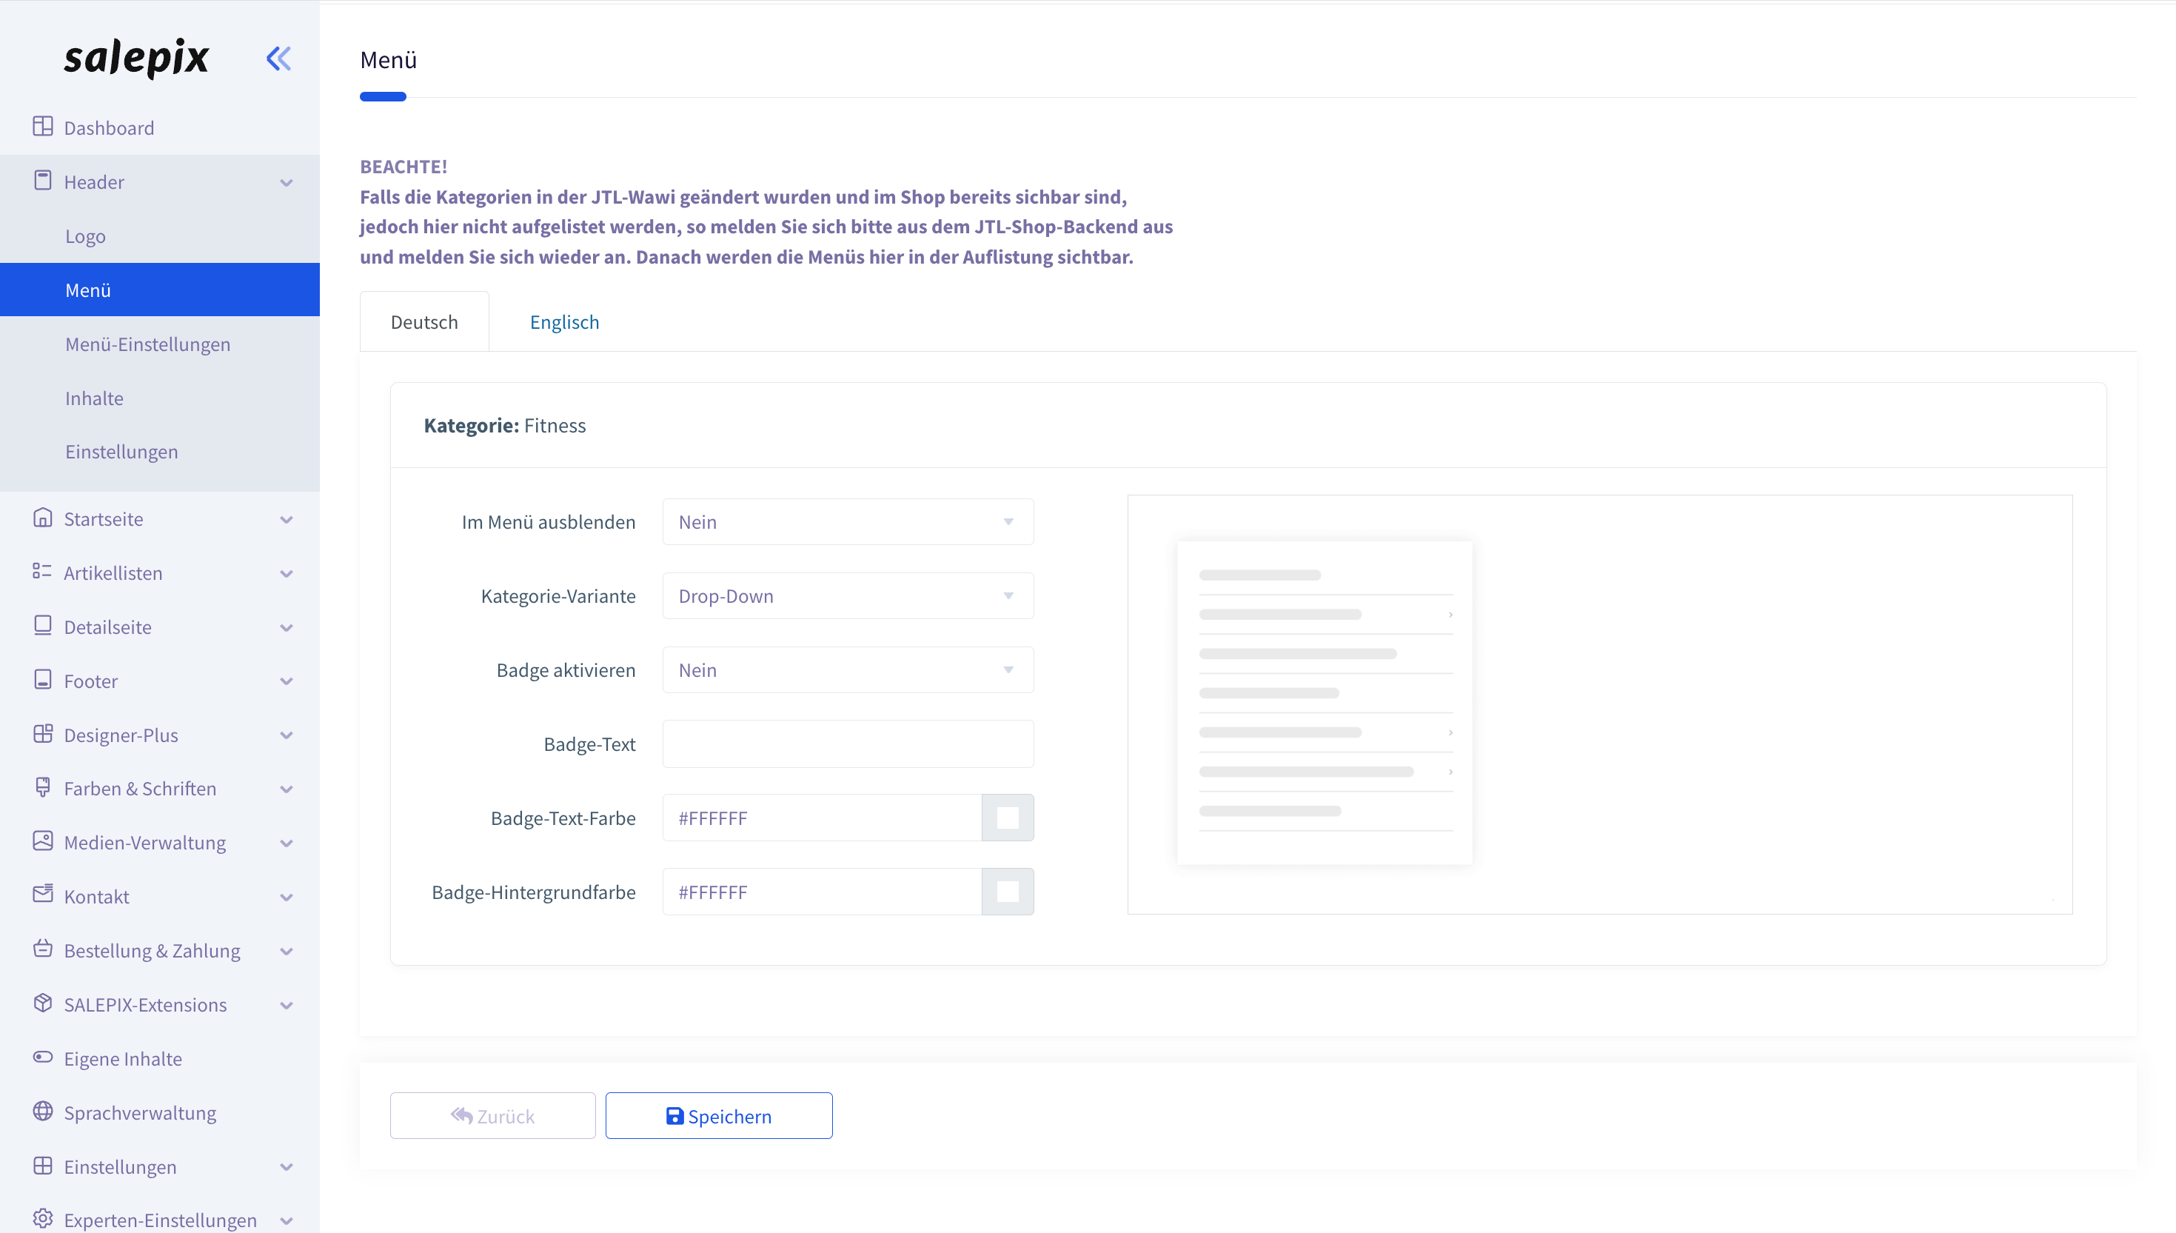Viewport: 2176px width, 1233px height.
Task: Expand the Bestellung & Zahlung chevron
Action: pyautogui.click(x=287, y=952)
